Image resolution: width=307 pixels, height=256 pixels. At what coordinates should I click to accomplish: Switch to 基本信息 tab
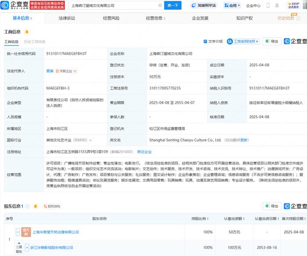click(x=22, y=18)
